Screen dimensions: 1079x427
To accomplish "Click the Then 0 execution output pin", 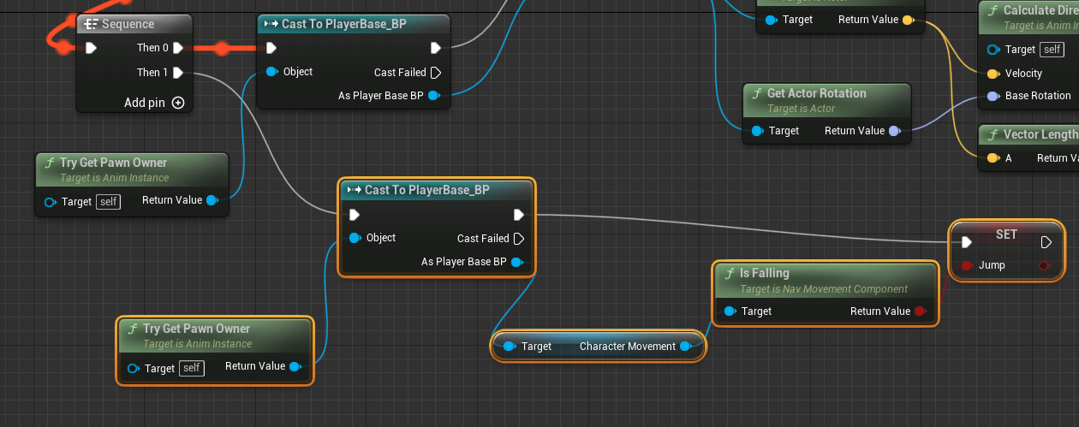I will (x=178, y=48).
